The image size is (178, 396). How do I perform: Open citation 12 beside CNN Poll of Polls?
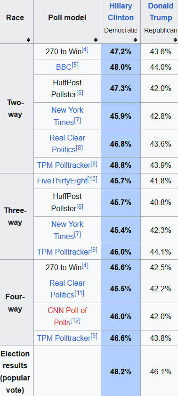pyautogui.click(x=75, y=321)
